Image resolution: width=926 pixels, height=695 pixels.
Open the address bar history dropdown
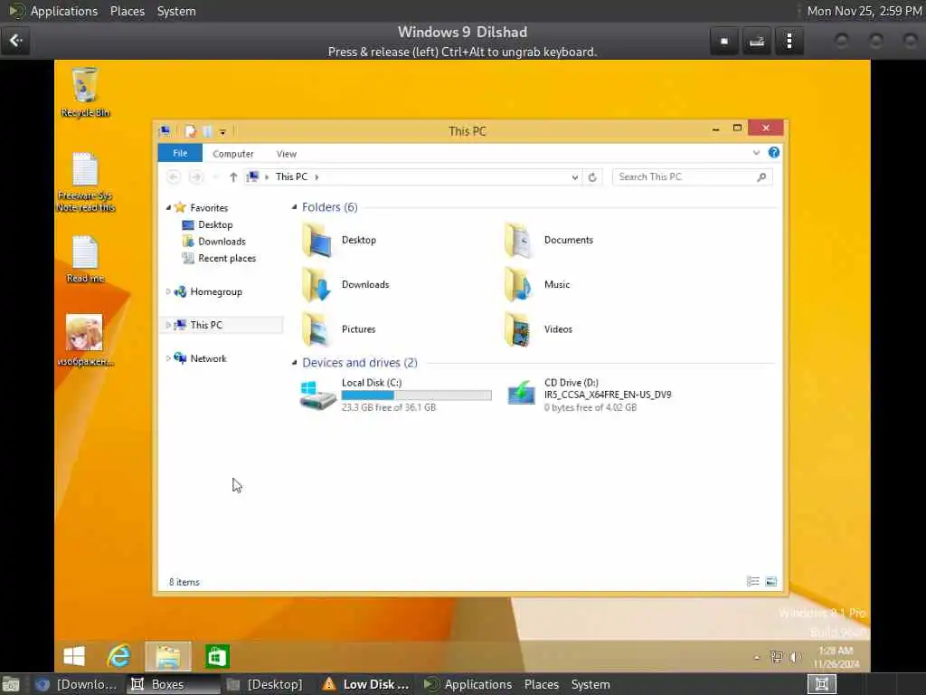click(x=574, y=176)
